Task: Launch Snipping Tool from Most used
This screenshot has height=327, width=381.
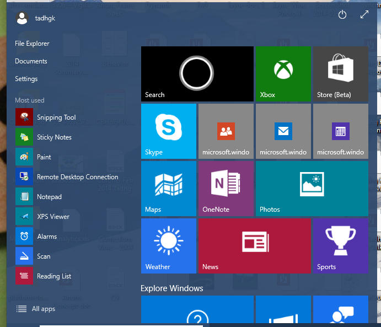Action: click(x=56, y=117)
